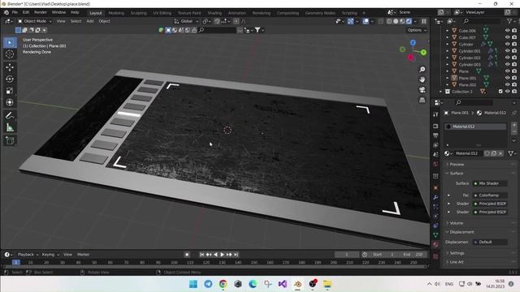520x292 pixels.
Task: Click frame 100 on the timeline ruler
Action: tap(174, 263)
